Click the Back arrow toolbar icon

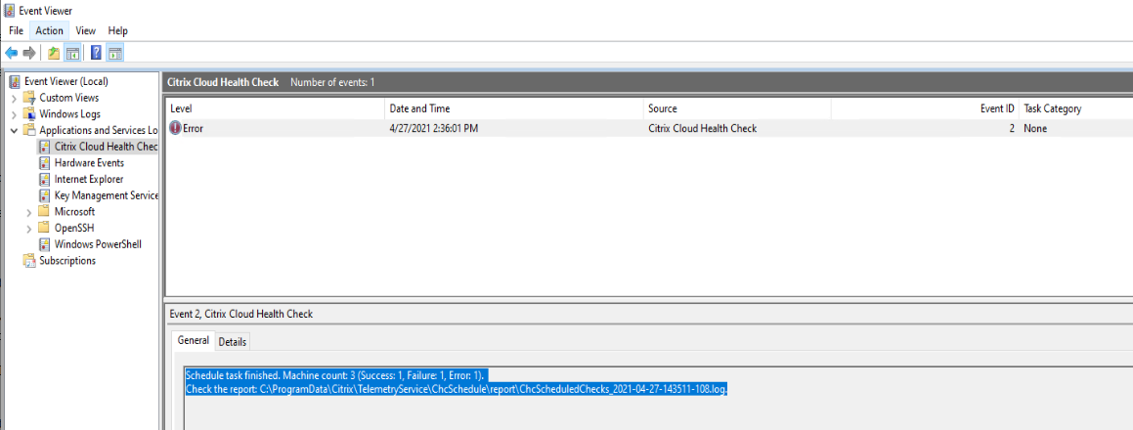tap(11, 53)
